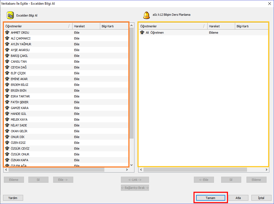Viewport: 274px width, 204px height.
Task: Select the graduation cap icon next to AHMET ORDU
Action: [x=7, y=32]
